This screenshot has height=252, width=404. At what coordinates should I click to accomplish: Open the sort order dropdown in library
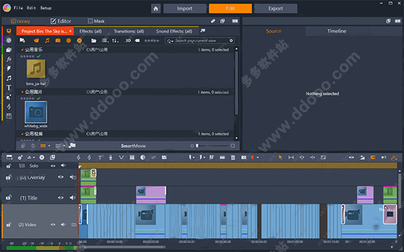coord(115,40)
